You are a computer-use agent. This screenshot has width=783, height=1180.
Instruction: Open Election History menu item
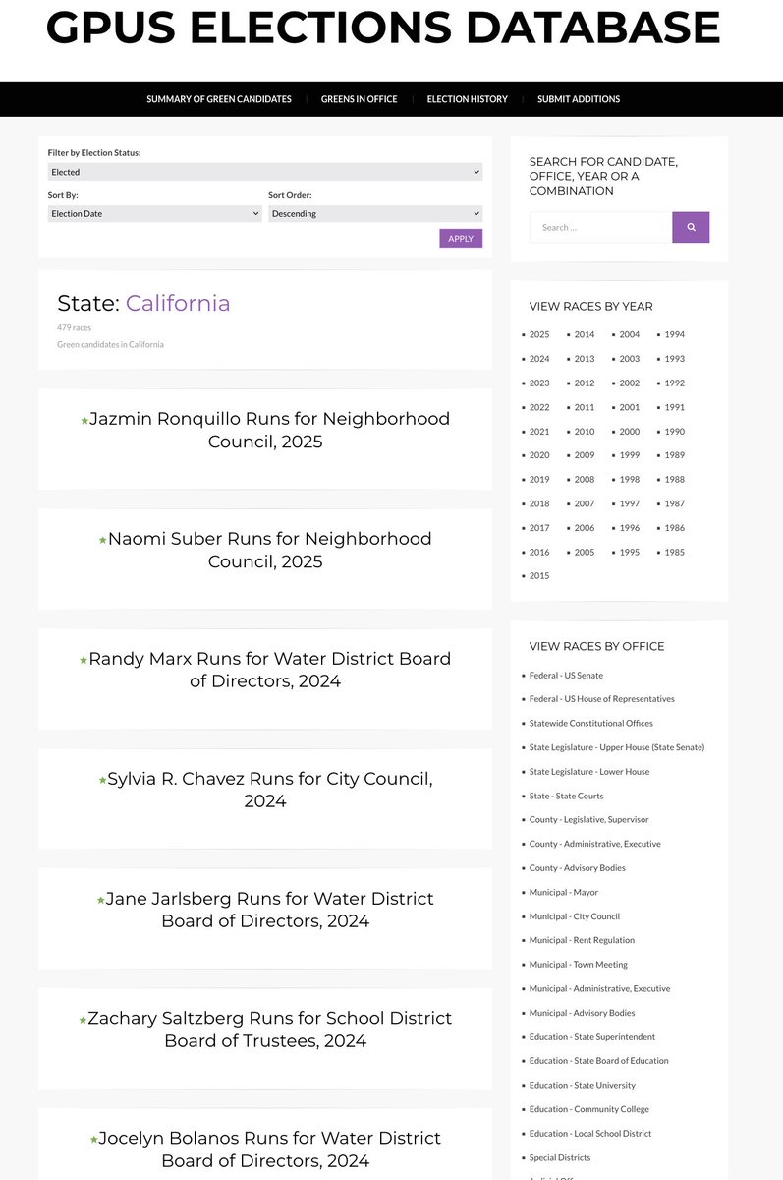coord(468,99)
